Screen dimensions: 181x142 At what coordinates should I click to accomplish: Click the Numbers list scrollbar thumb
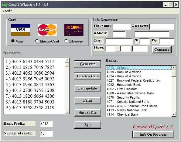click(x=67, y=65)
